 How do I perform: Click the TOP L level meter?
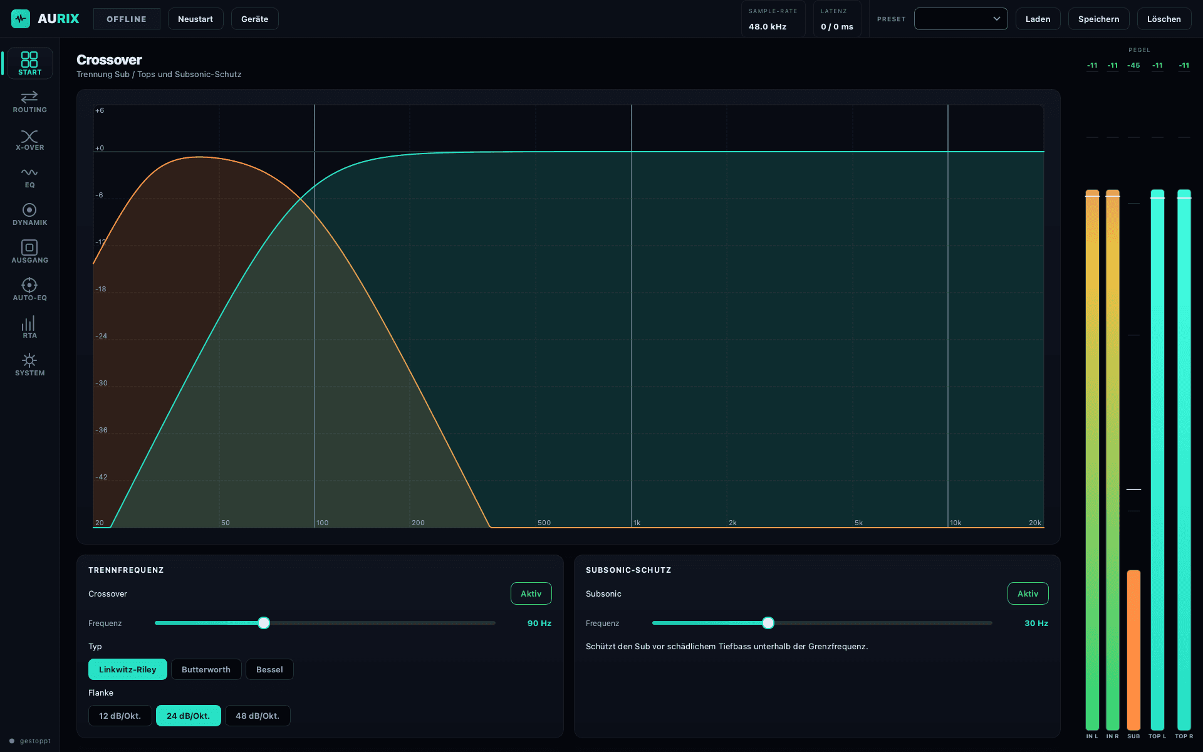1157,459
